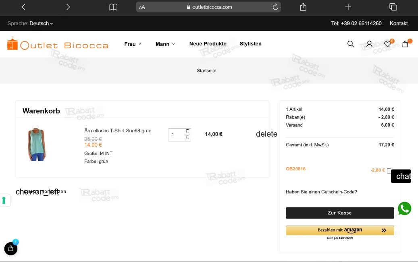This screenshot has height=262, width=418.
Task: Pay with Bezahlen mit amazon button
Action: [x=340, y=230]
